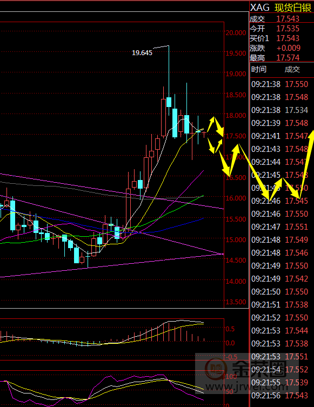Select the 09:21:48 tick priced 17.549
314x407 pixels.
[280, 240]
